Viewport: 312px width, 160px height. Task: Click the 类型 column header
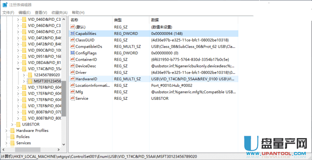tap(118, 20)
